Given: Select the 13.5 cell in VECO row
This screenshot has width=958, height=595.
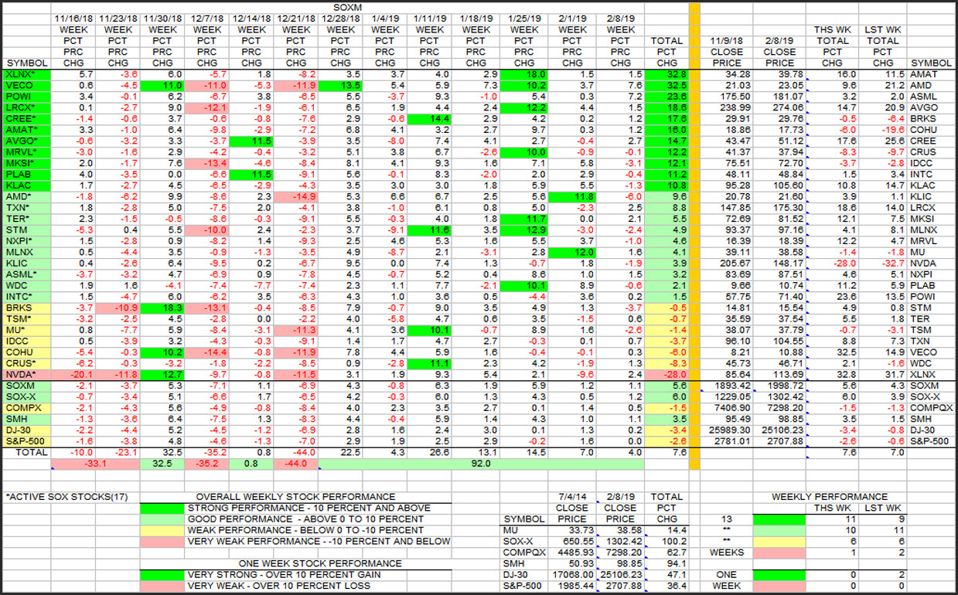Looking at the screenshot, I should [341, 85].
